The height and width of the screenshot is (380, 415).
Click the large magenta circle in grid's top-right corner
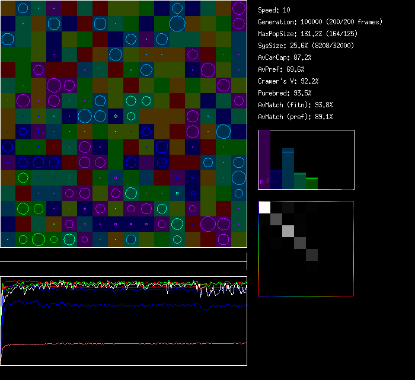click(239, 8)
